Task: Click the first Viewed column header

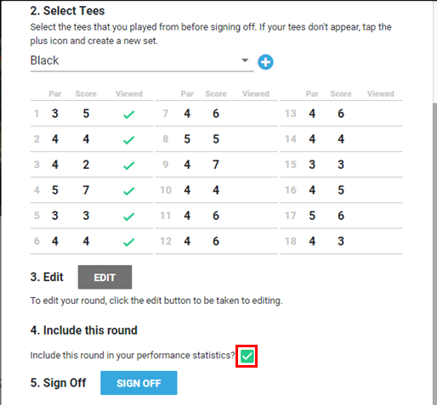Action: click(129, 93)
